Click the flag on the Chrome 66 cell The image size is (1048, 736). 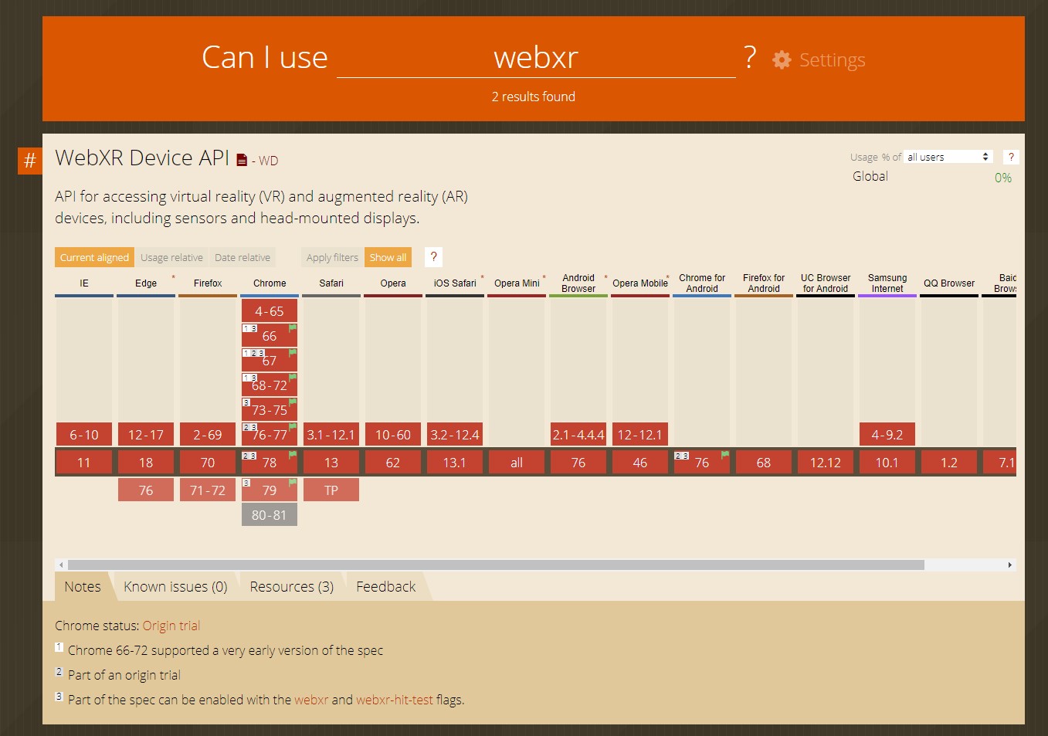coord(293,327)
